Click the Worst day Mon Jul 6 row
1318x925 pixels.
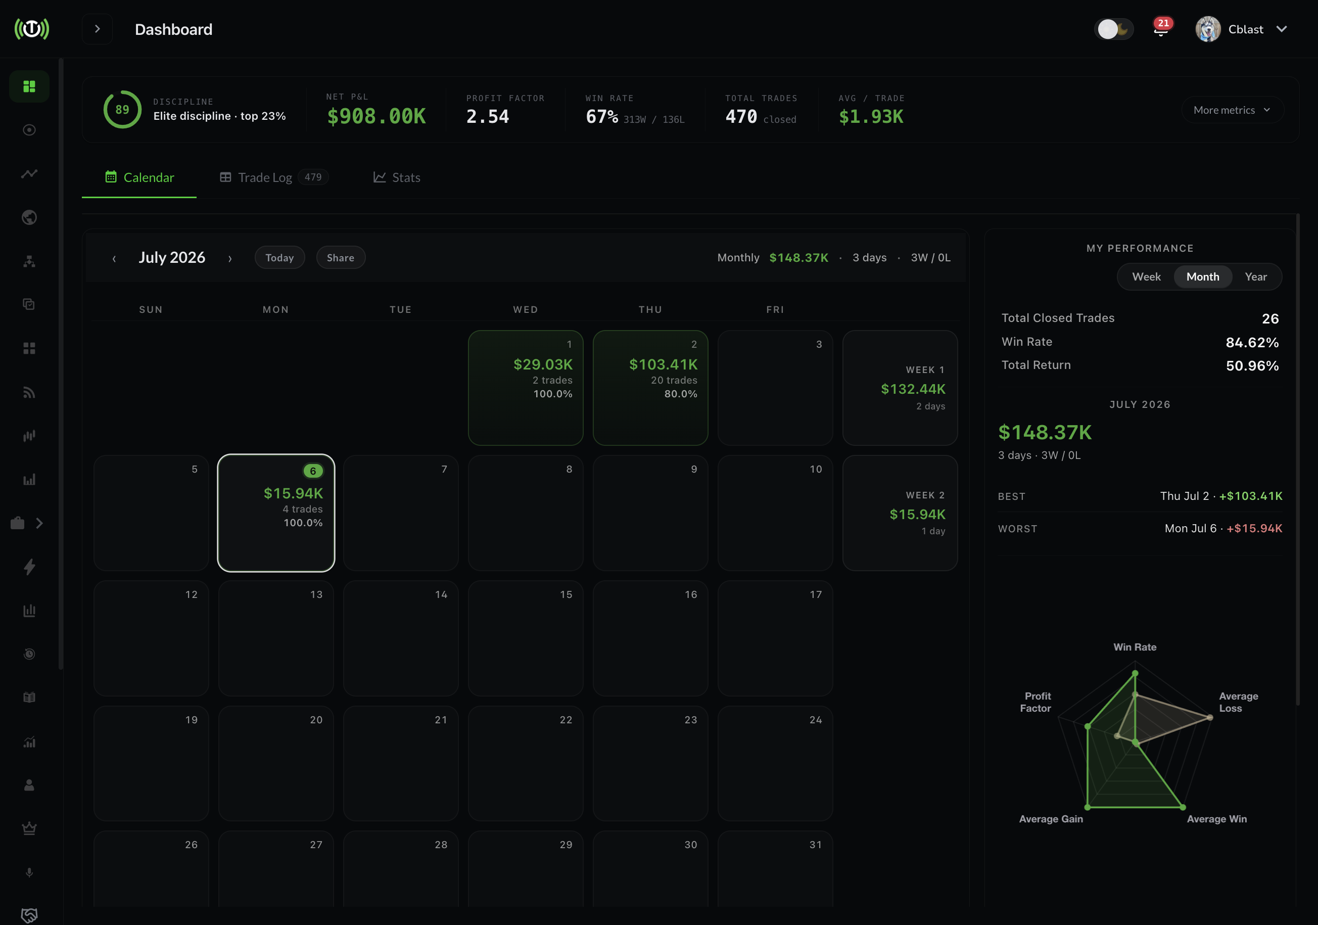pyautogui.click(x=1140, y=528)
